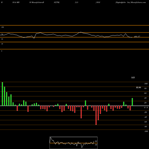This screenshot has height=149, width=149.
Task: Open the mini RSI overview chart at bottom
Action: coord(74,143)
